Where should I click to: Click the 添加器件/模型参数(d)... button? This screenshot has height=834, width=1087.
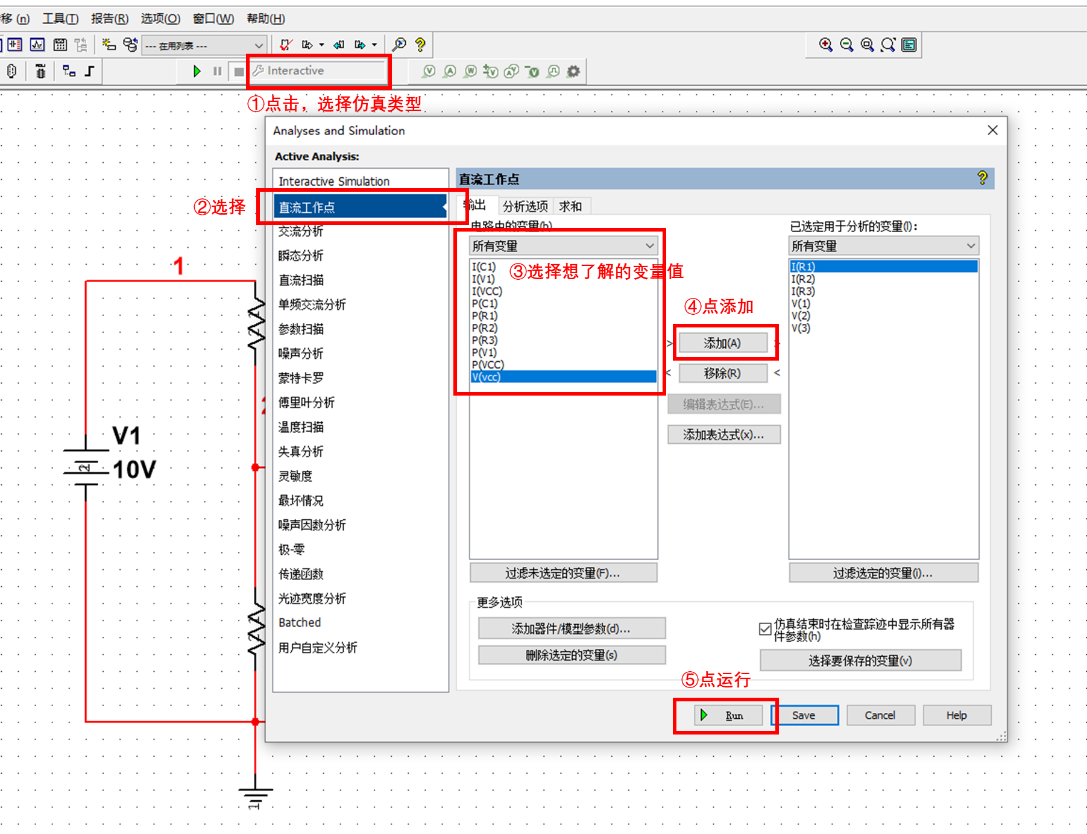click(572, 628)
